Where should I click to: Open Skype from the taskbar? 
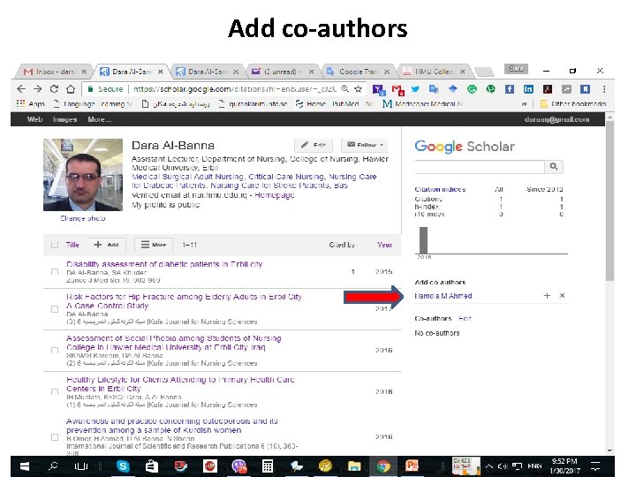pyautogui.click(x=123, y=466)
